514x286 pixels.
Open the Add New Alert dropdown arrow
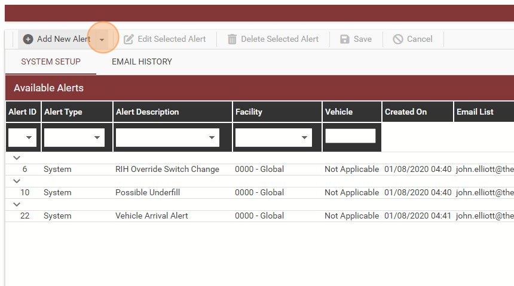(102, 39)
